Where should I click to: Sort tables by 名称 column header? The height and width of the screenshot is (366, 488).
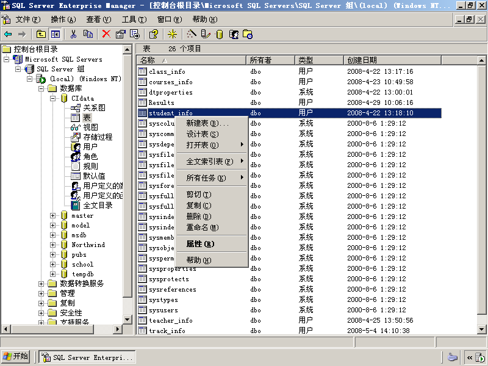click(192, 60)
